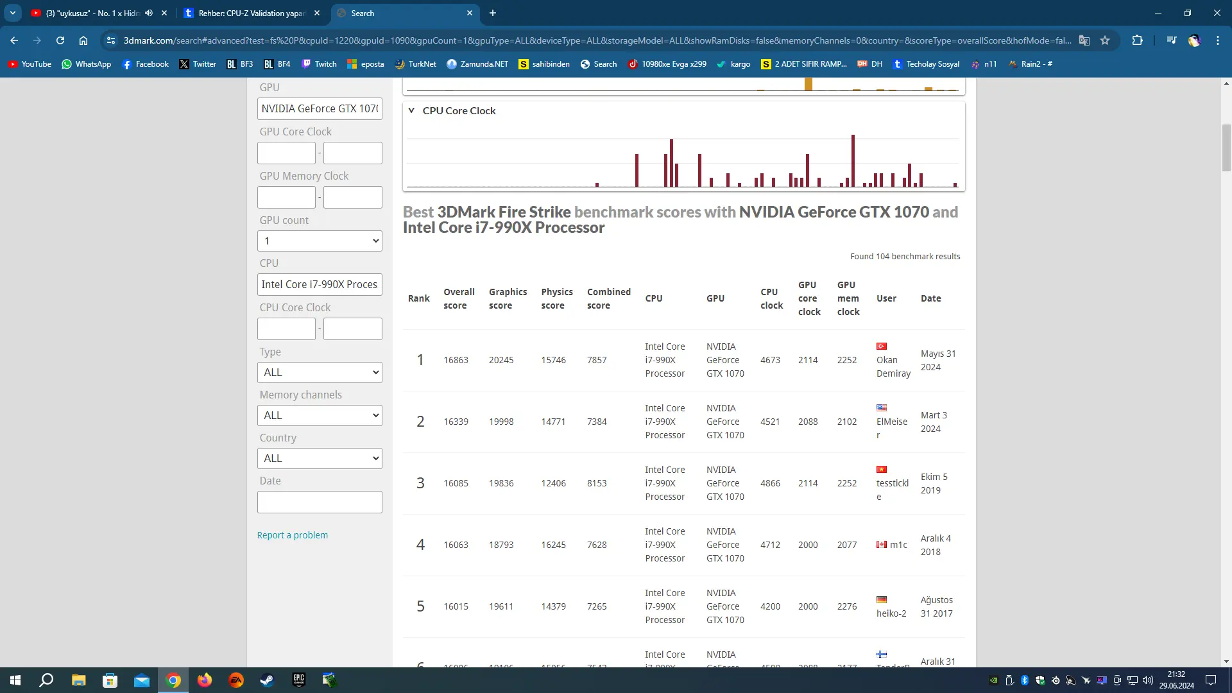Open the Country dropdown
The width and height of the screenshot is (1232, 693).
coord(320,459)
